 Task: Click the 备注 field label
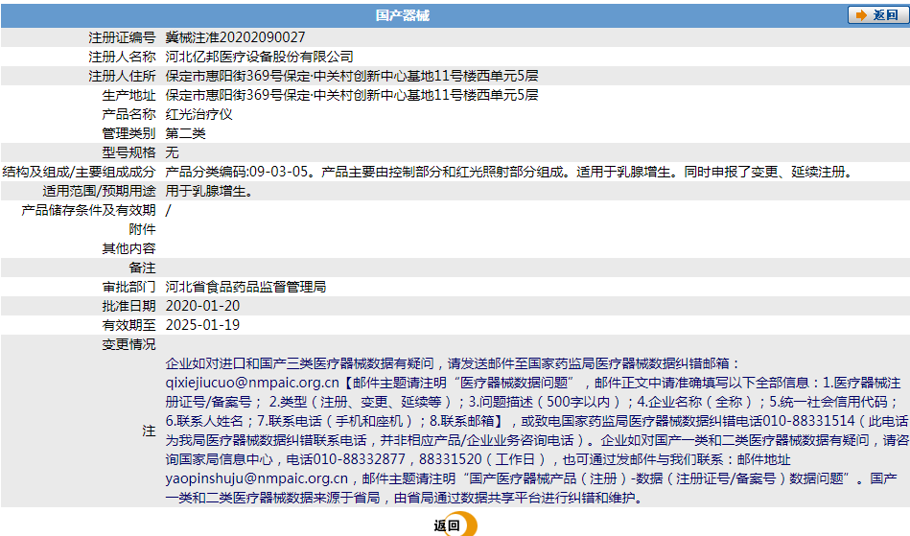coord(142,268)
